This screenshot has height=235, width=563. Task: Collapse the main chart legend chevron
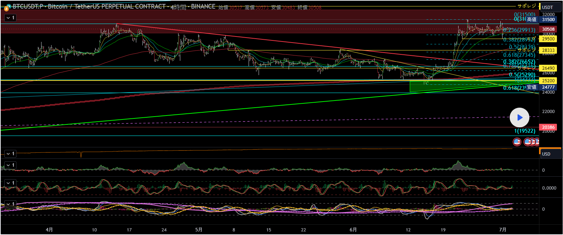pyautogui.click(x=8, y=18)
